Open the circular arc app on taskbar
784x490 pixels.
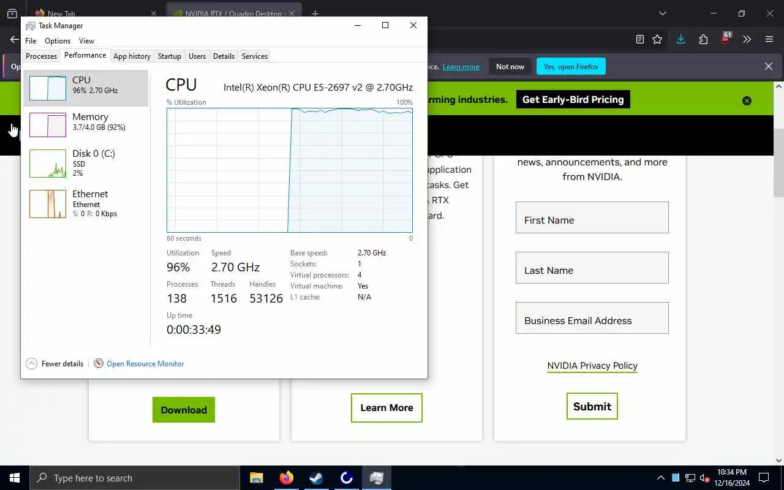click(x=347, y=478)
